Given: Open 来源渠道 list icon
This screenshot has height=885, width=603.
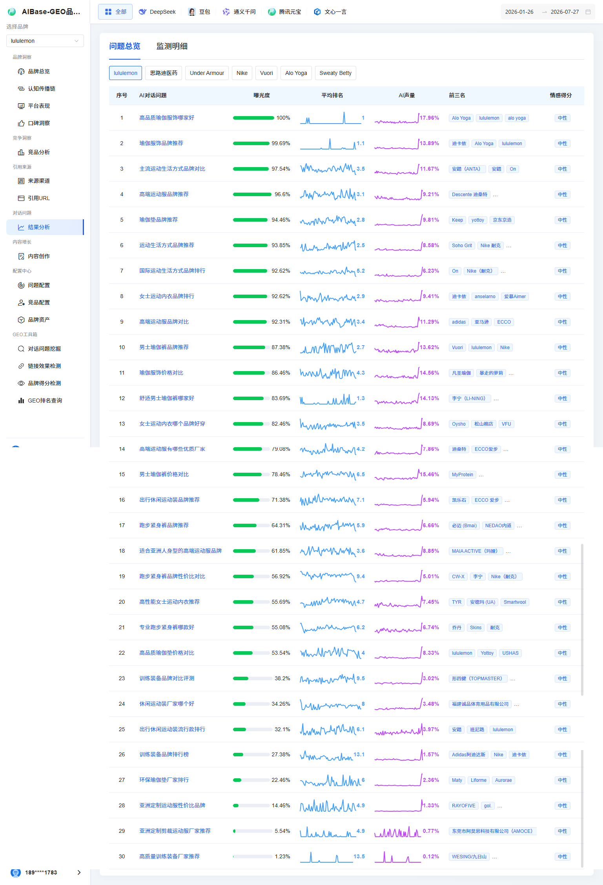Looking at the screenshot, I should tap(21, 181).
